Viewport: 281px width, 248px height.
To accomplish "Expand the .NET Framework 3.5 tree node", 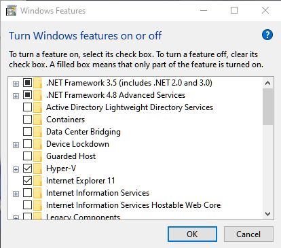I will pyautogui.click(x=16, y=84).
